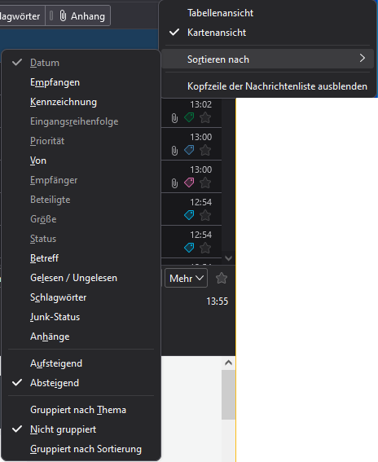This screenshot has width=378, height=462.
Task: Click the blue tag icon with a paperclip
Action: coord(189,150)
